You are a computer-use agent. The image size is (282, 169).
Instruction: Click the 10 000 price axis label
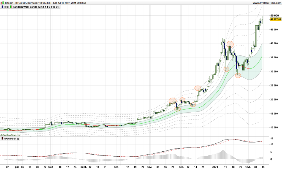[x=274, y=127]
